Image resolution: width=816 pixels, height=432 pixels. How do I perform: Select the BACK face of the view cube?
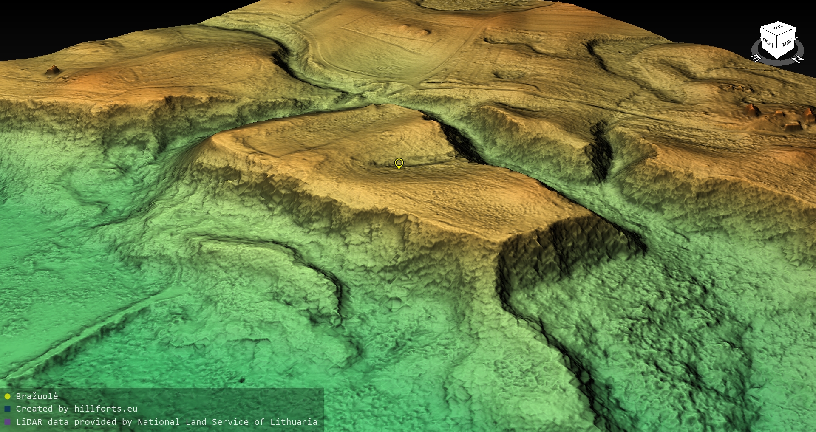(x=786, y=43)
